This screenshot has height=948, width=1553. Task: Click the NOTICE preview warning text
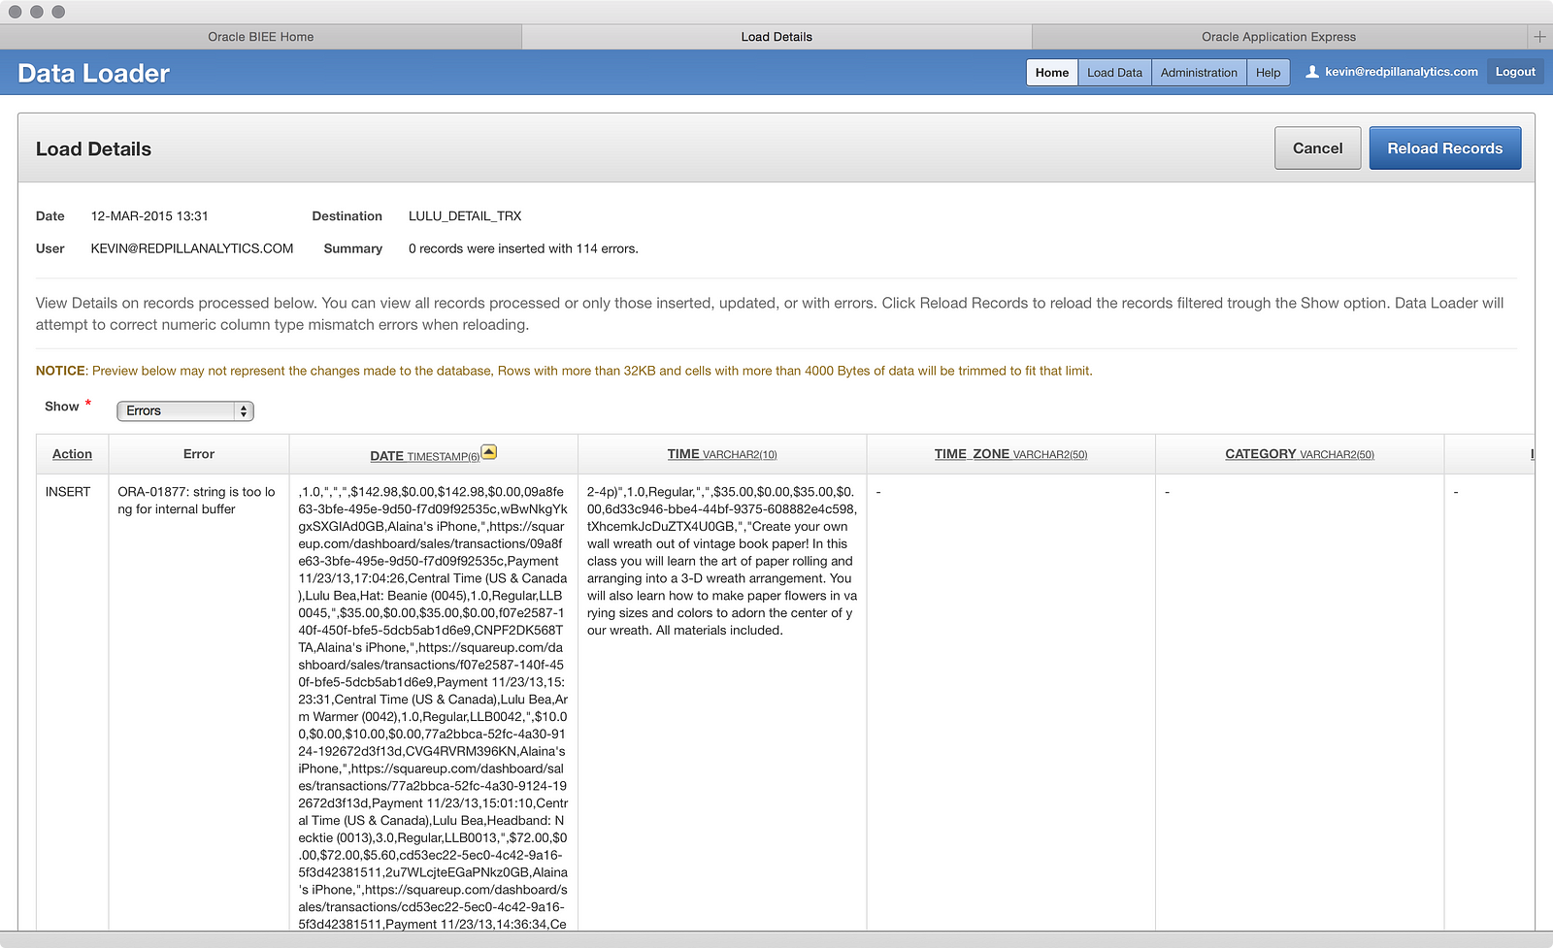coord(564,371)
